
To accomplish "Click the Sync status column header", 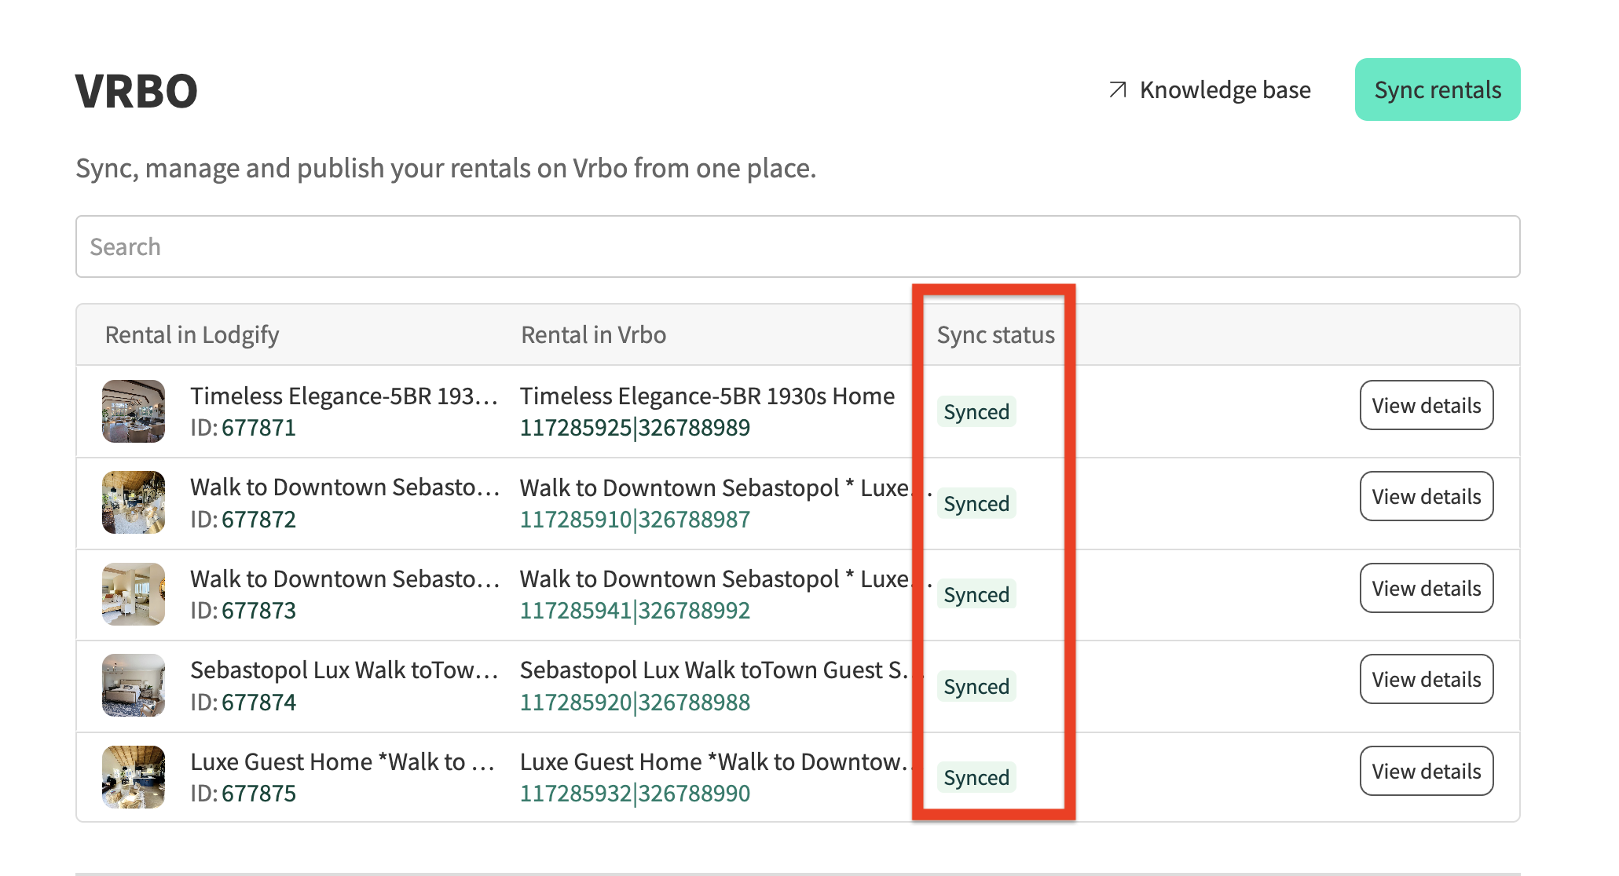I will [x=995, y=335].
